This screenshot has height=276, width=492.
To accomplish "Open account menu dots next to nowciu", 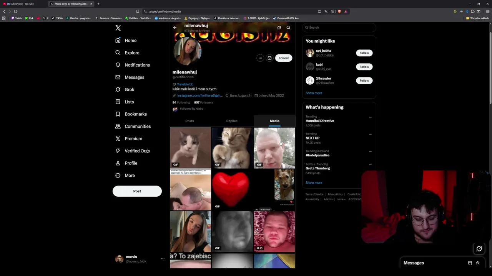I will coord(163,259).
